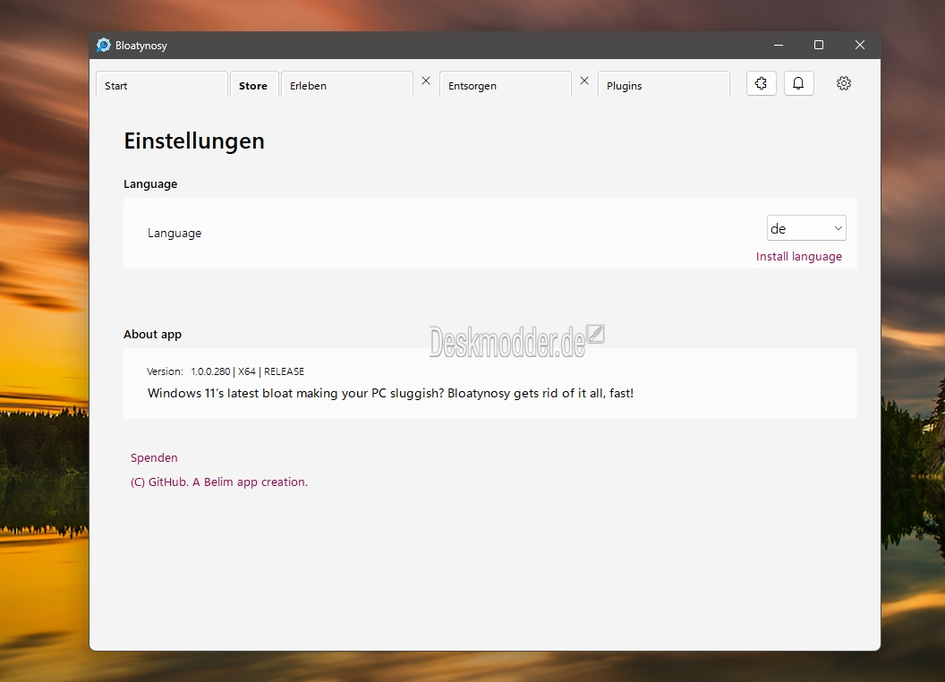Close the Bloatynosy window
This screenshot has width=945, height=682.
coord(860,46)
